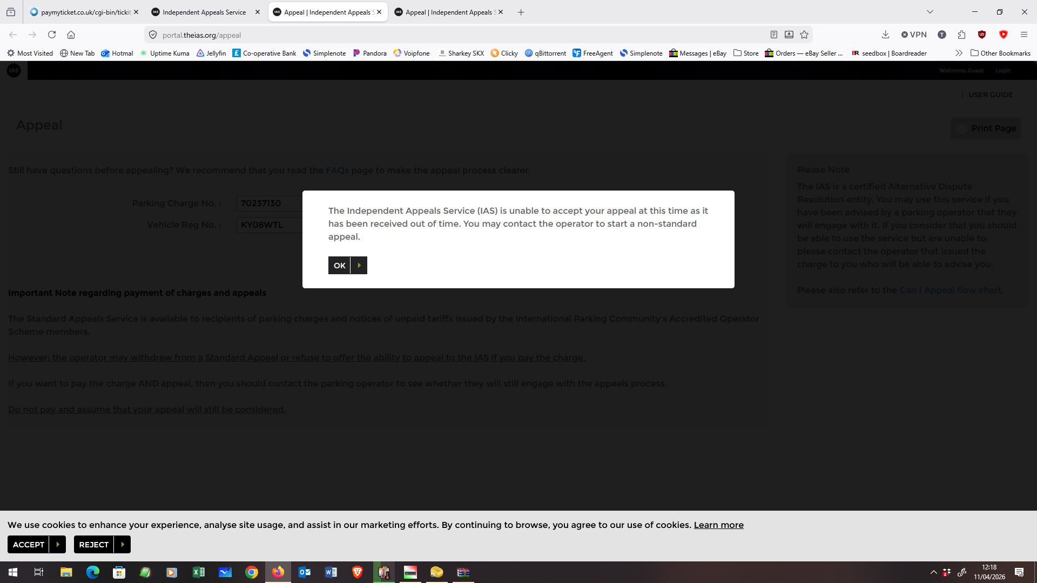Show more bookmarks overflow chevron
The width and height of the screenshot is (1037, 583).
coord(959,53)
